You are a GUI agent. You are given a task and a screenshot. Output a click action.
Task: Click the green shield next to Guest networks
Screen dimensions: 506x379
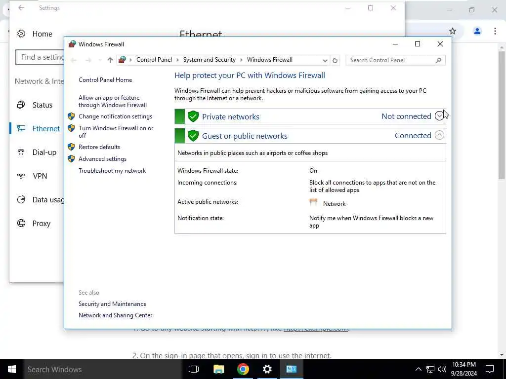pos(193,136)
